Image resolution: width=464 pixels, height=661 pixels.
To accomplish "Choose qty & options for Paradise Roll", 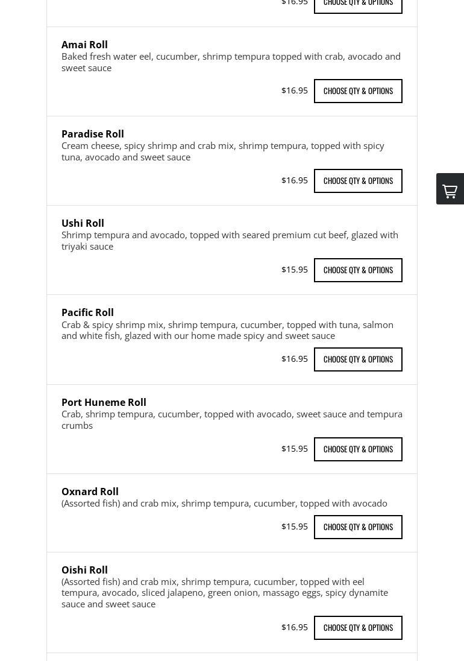I will (358, 181).
